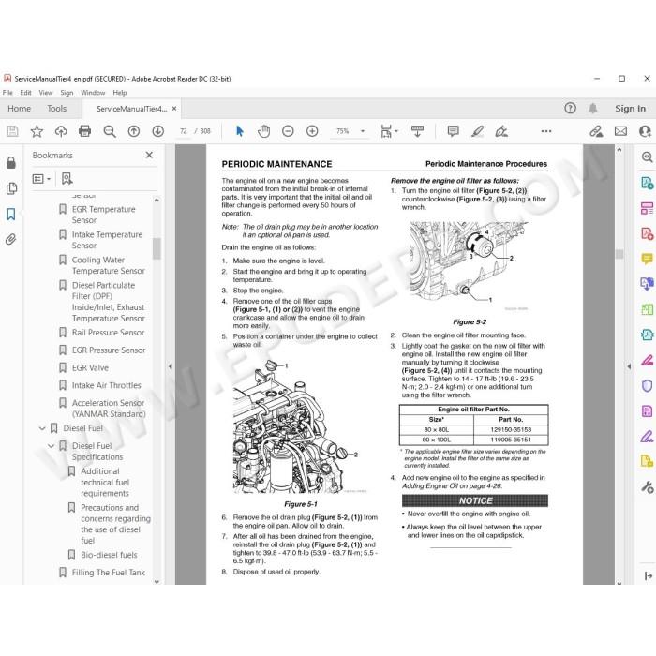The width and height of the screenshot is (656, 656).
Task: Print the document with the printer icon
Action: click(85, 131)
